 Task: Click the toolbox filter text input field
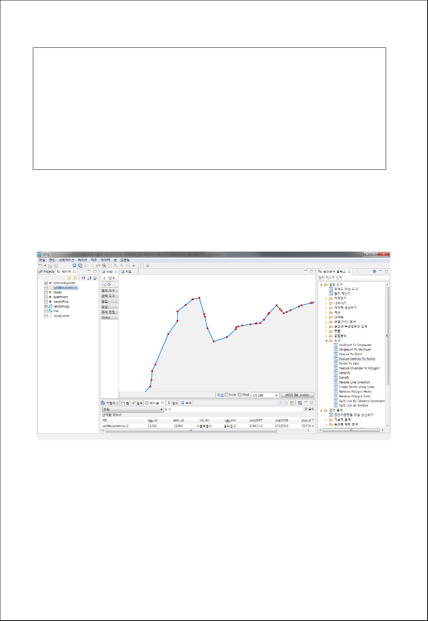coord(354,277)
